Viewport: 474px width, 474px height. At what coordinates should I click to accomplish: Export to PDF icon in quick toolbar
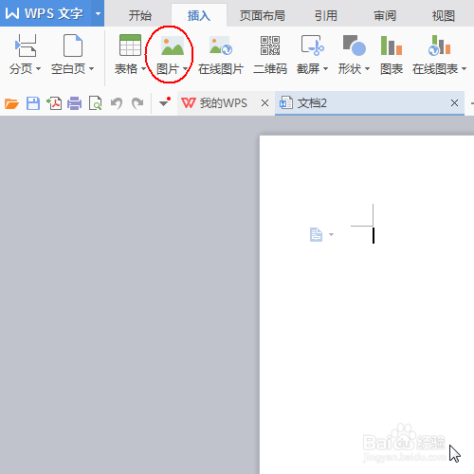coord(54,103)
